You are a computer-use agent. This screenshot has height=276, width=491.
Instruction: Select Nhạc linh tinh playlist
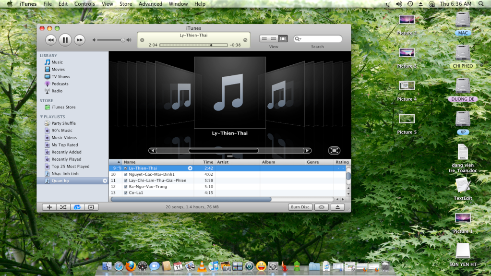point(65,174)
